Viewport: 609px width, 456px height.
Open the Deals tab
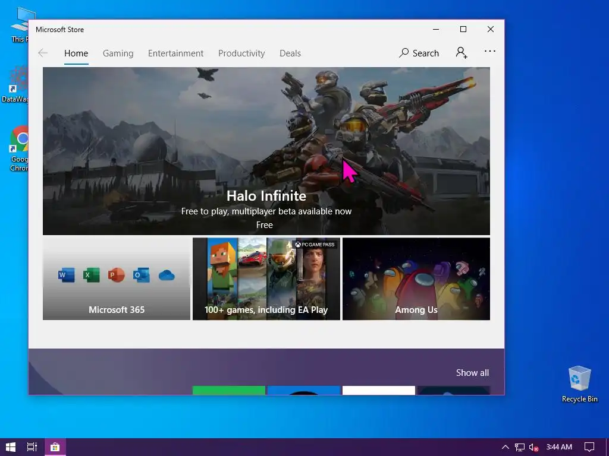coord(290,53)
